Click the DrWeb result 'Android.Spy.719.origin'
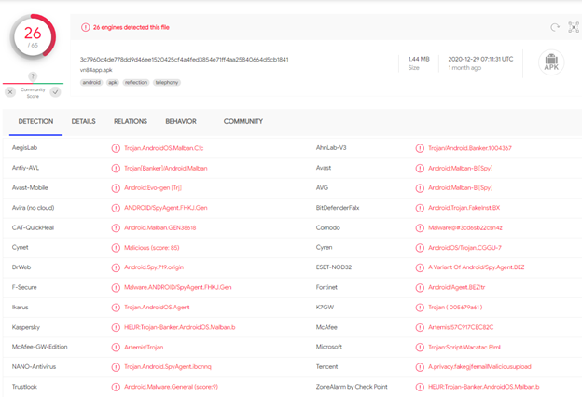Screen dimensions: 582x397 (x=154, y=267)
